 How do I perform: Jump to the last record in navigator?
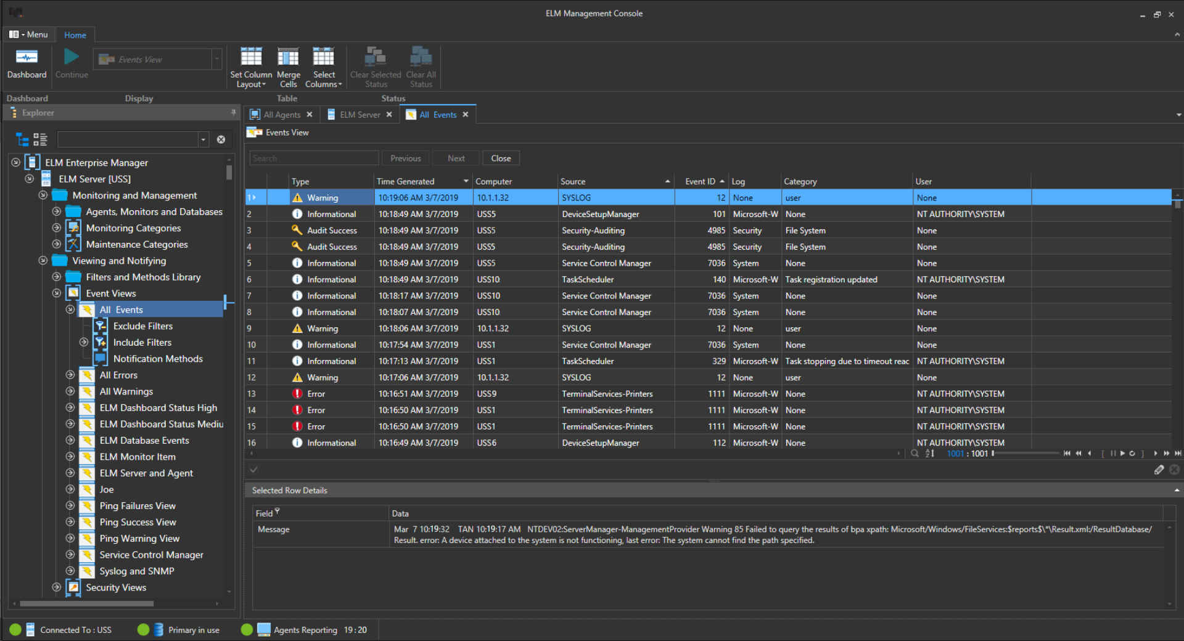pyautogui.click(x=1178, y=454)
